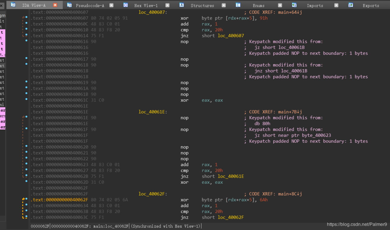Click hex bytes '80 74 02 05 91'
This screenshot has width=390, height=230.
coord(109,18)
